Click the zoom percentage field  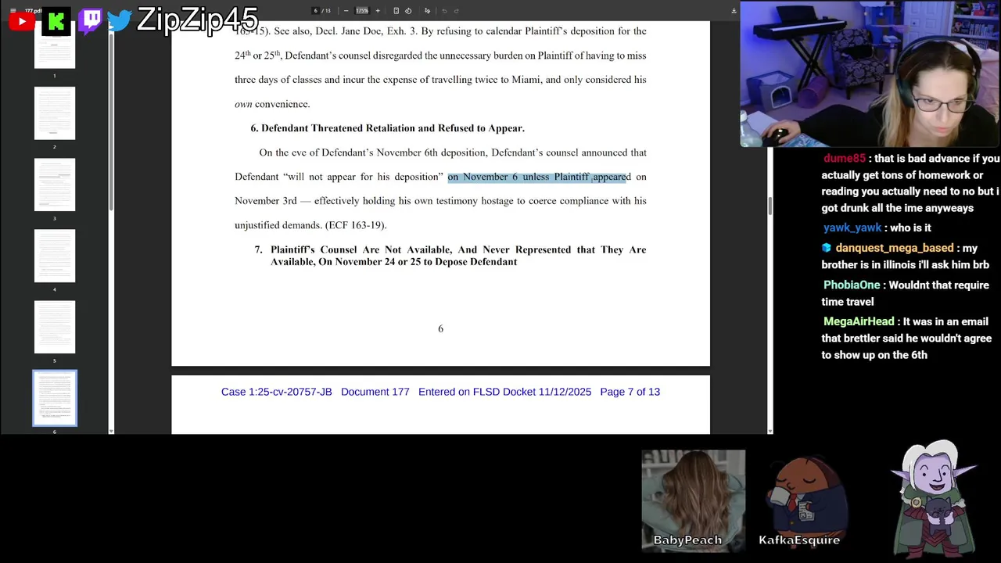pos(362,11)
